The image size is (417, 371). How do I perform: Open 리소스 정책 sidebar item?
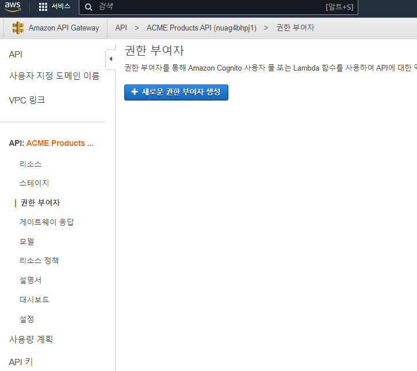pyautogui.click(x=39, y=261)
